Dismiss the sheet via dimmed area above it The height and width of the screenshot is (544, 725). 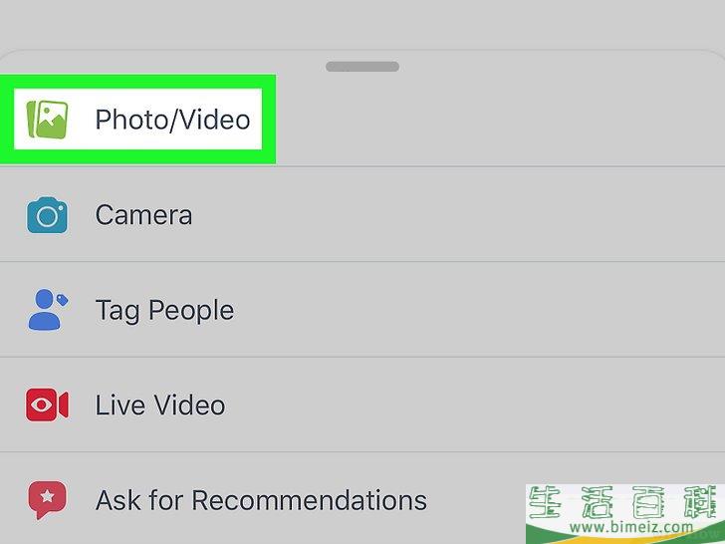pyautogui.click(x=362, y=23)
